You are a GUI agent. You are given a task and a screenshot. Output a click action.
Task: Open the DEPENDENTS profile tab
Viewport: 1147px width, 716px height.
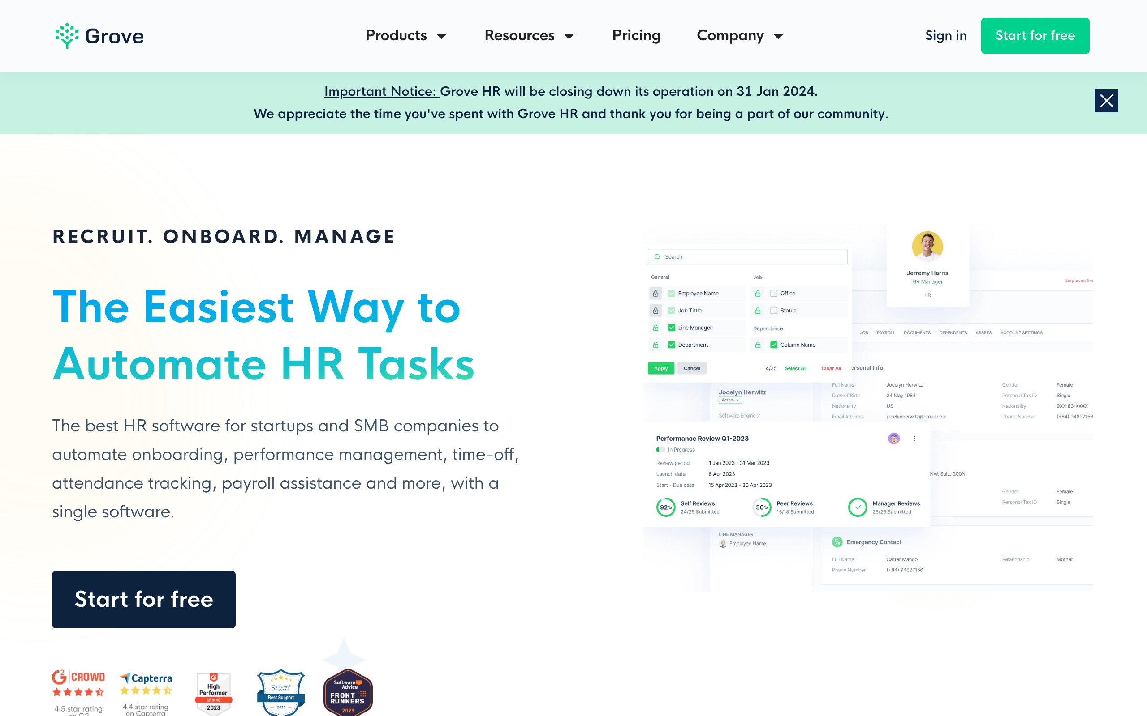pos(953,333)
